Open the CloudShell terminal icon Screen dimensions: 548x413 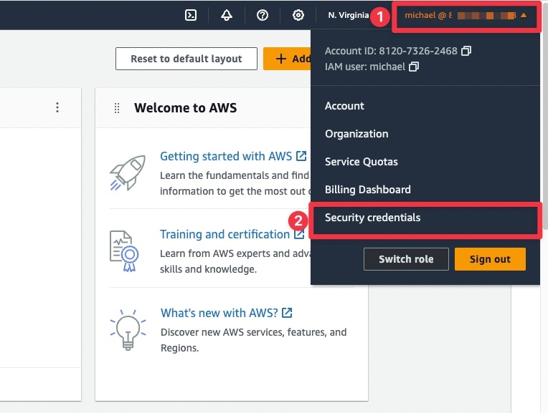click(x=191, y=15)
